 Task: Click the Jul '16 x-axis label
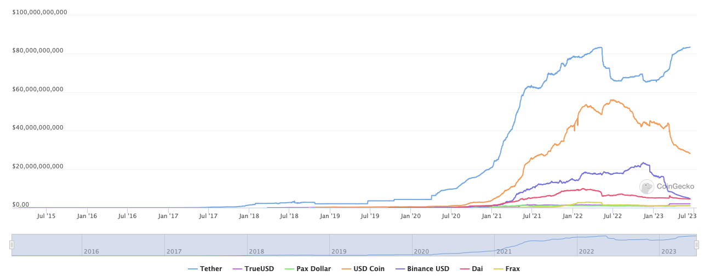coord(127,216)
